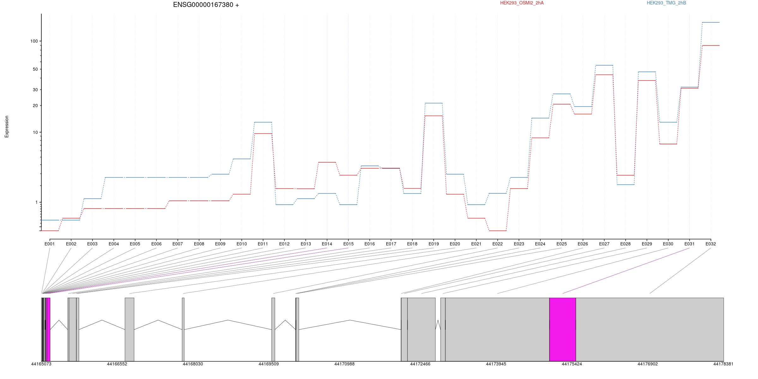Select the HEK293_TMG_2hB legend label
This screenshot has width=758, height=379.
click(x=666, y=3)
